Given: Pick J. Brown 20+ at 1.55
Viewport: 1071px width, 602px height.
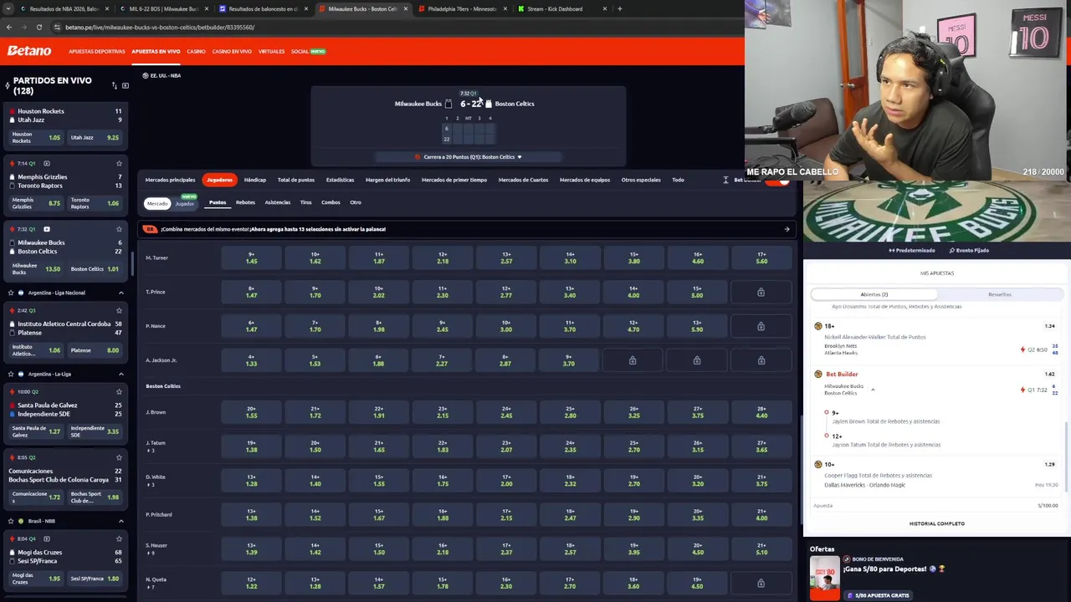Looking at the screenshot, I should 251,412.
